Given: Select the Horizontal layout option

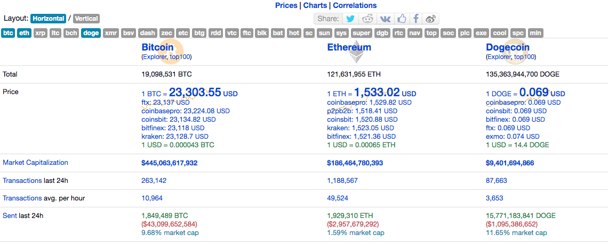Looking at the screenshot, I should (49, 18).
